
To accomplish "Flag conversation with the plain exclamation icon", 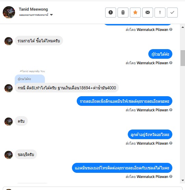I will click(x=160, y=12).
